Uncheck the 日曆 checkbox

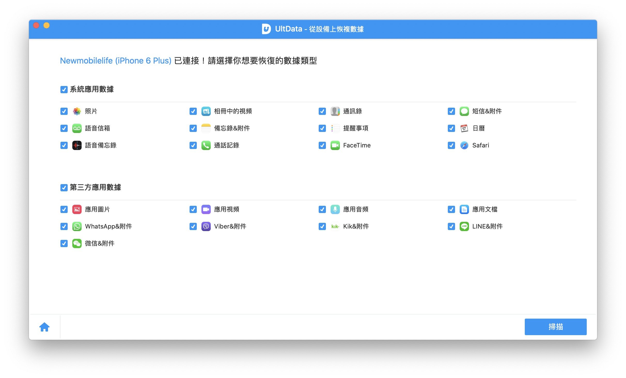click(x=451, y=128)
